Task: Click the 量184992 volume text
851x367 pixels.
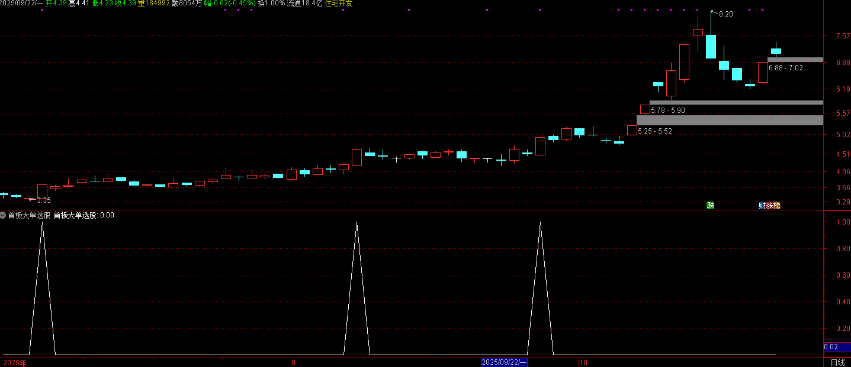Action: (x=153, y=4)
